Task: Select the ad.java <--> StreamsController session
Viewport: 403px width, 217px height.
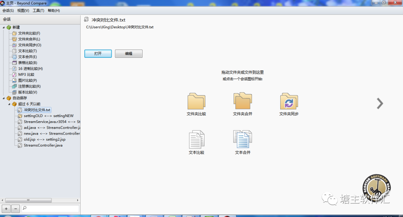Action: coord(52,128)
